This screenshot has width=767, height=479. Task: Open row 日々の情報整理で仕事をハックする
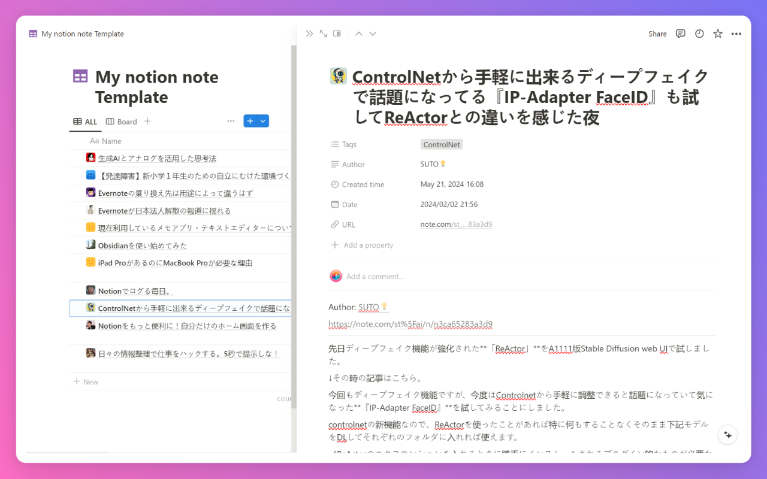[188, 354]
